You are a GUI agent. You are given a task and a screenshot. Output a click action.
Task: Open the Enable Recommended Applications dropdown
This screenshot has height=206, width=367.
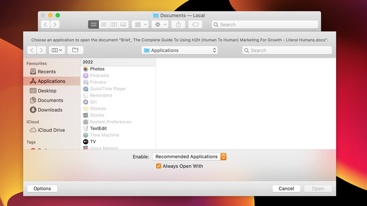190,157
